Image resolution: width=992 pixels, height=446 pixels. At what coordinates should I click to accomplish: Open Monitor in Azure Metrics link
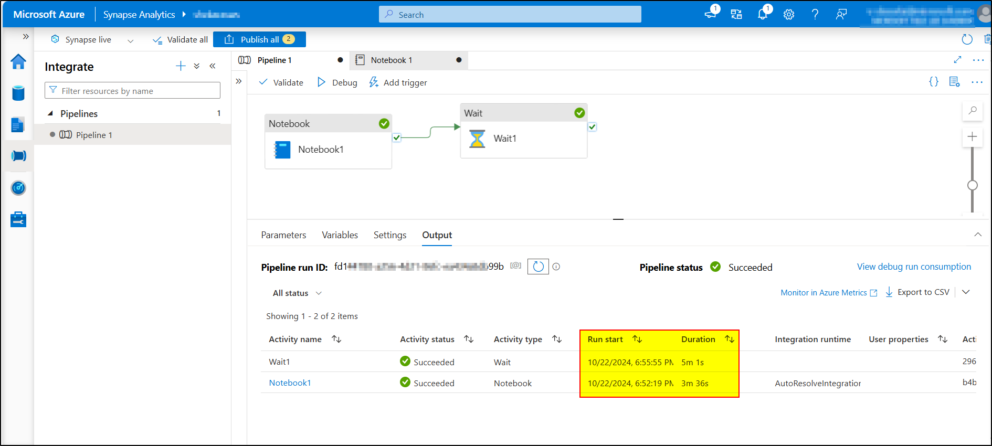click(x=829, y=293)
